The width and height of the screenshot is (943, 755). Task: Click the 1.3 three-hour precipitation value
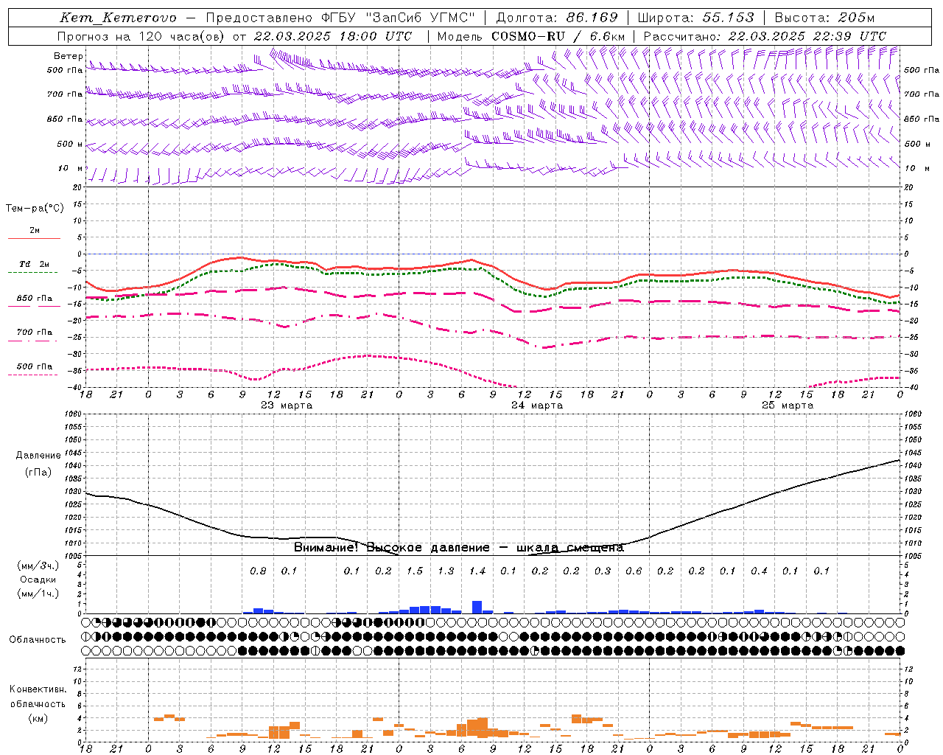click(446, 571)
